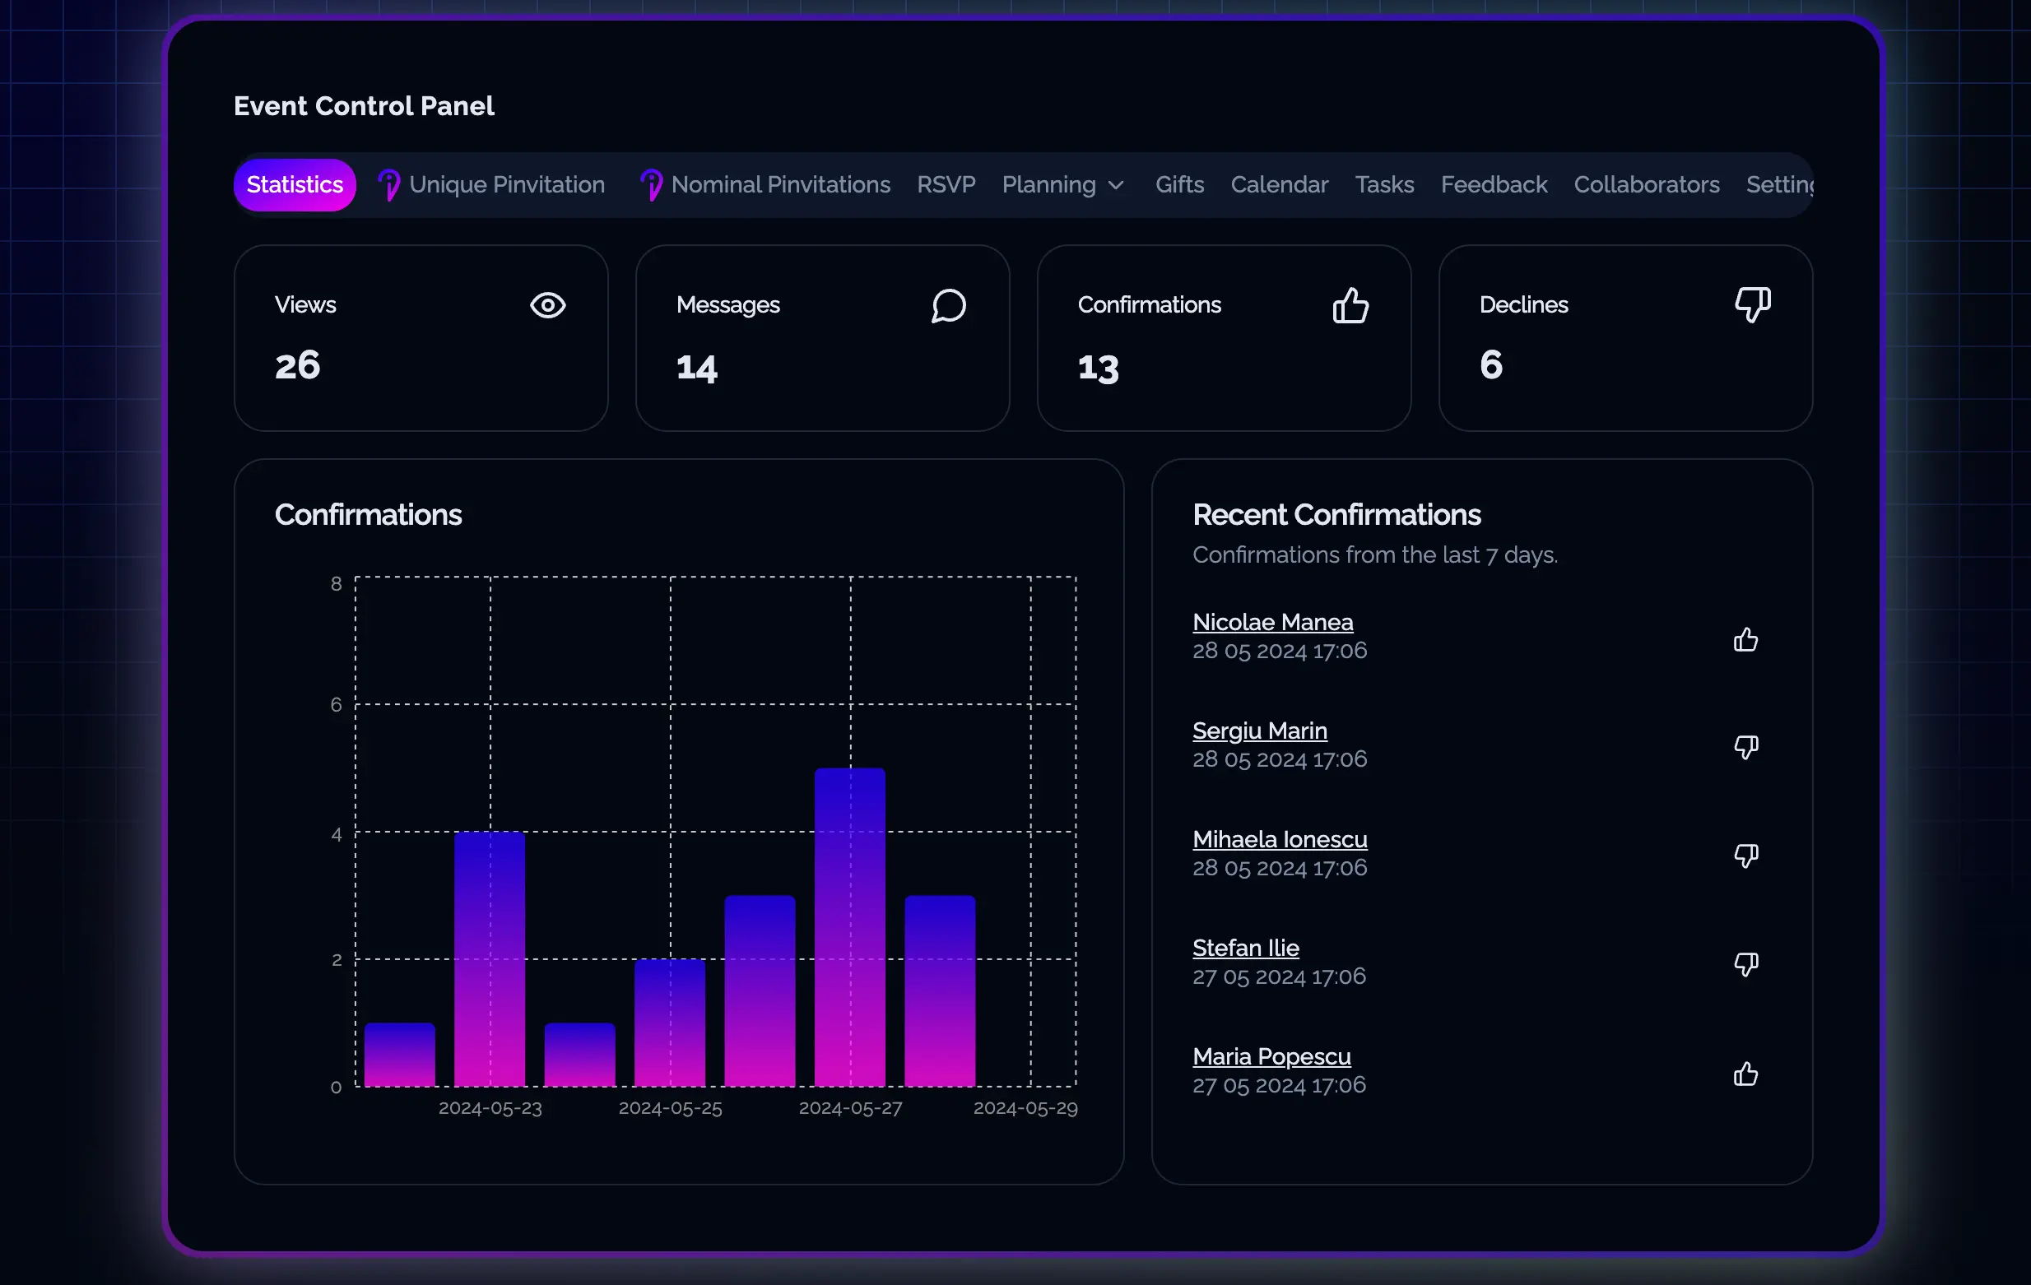Hover over the 2024-05-27 bar chart peak
This screenshot has height=1285, width=2031.
click(851, 770)
